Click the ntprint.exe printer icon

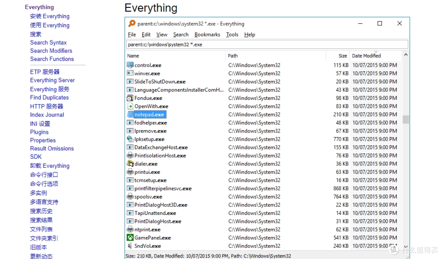click(x=130, y=230)
